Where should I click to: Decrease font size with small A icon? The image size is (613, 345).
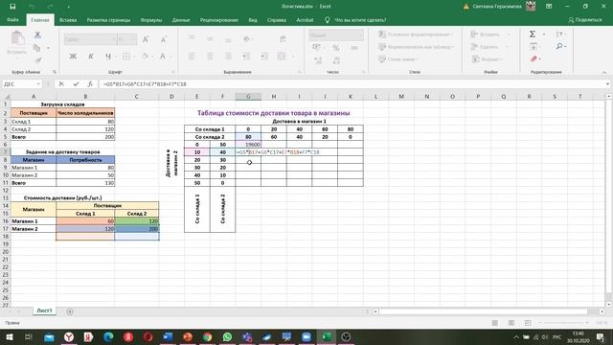pyautogui.click(x=164, y=39)
